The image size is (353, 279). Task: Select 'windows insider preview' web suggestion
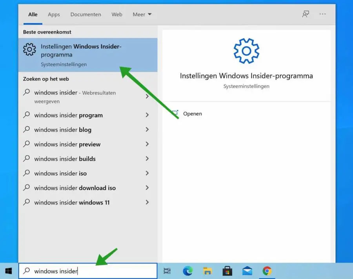point(88,144)
